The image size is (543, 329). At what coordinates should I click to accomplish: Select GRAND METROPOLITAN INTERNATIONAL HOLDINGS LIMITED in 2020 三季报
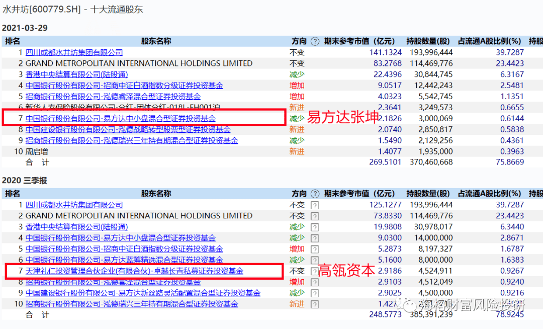(139, 216)
